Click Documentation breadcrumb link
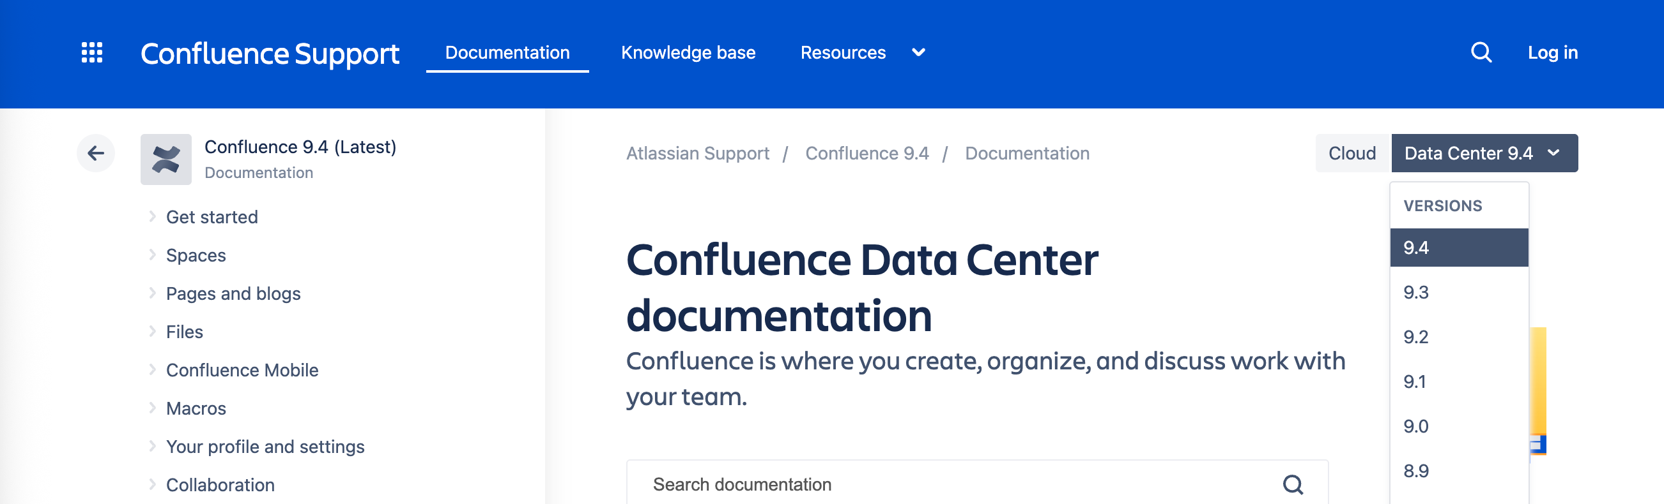Viewport: 1664px width, 504px height. (x=1027, y=153)
